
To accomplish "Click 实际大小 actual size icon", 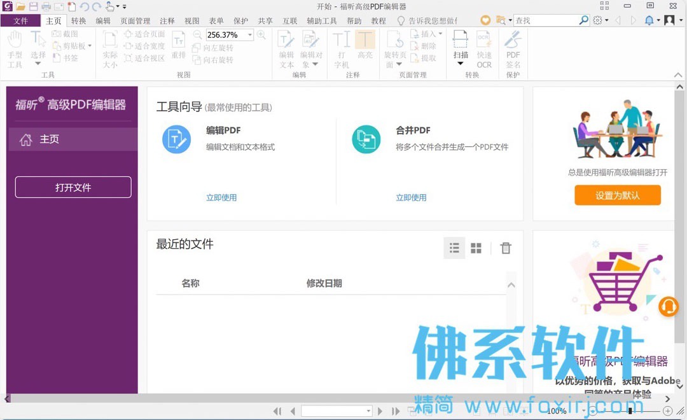I will (110, 50).
